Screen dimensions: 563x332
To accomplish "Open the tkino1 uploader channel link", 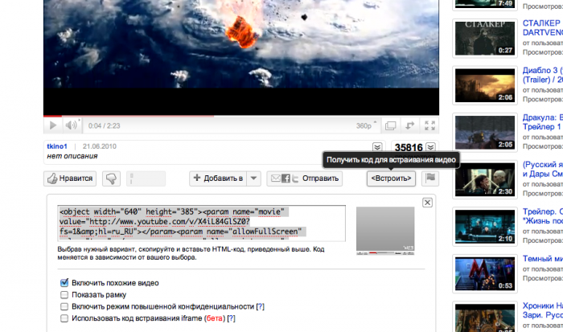I will tap(57, 146).
